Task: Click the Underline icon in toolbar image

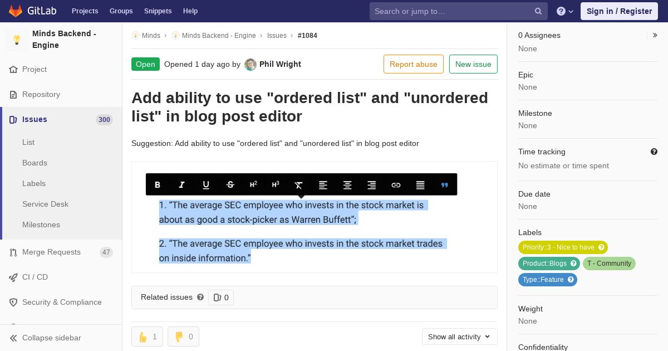Action: [x=206, y=184]
